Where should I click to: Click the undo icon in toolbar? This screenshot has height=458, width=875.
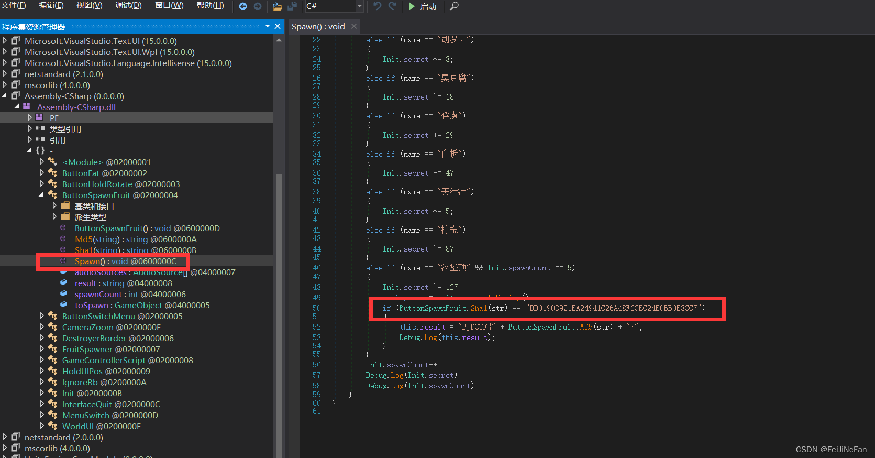(x=378, y=6)
